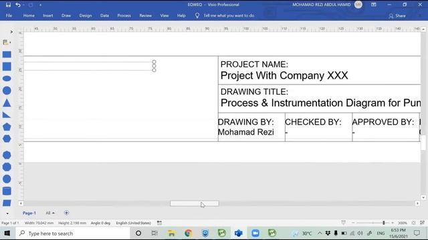Screen dimensions: 428x240
Task: Select the Rectangle shape in the stencil
Action: click(x=7, y=55)
